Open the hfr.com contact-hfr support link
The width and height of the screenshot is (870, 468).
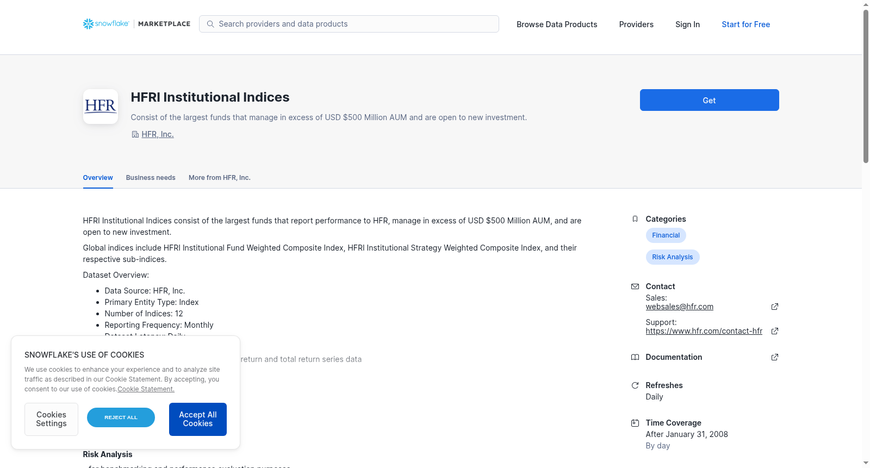[x=704, y=331]
